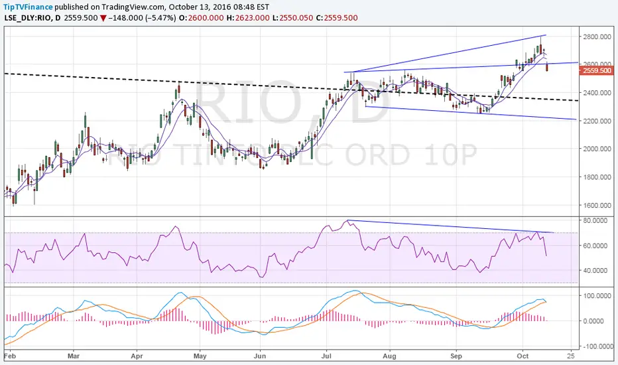Click the 1800.000 price axis label

(x=597, y=177)
